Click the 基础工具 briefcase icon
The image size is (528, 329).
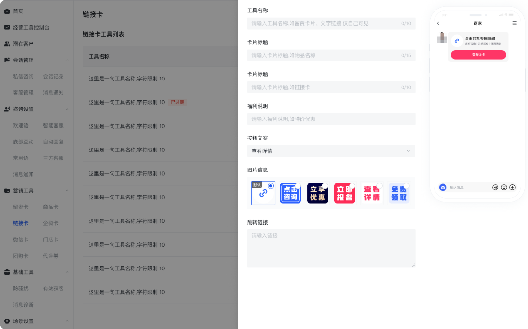pos(7,272)
